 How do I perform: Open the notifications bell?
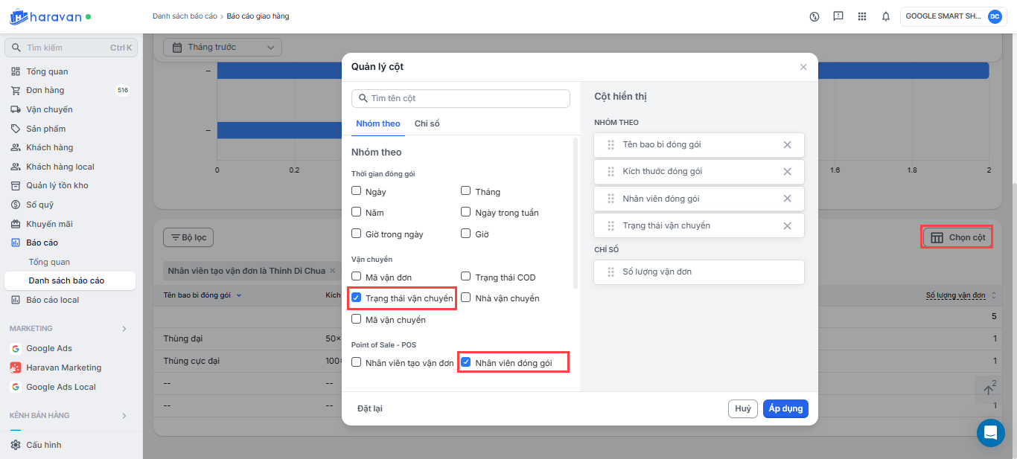(x=885, y=16)
